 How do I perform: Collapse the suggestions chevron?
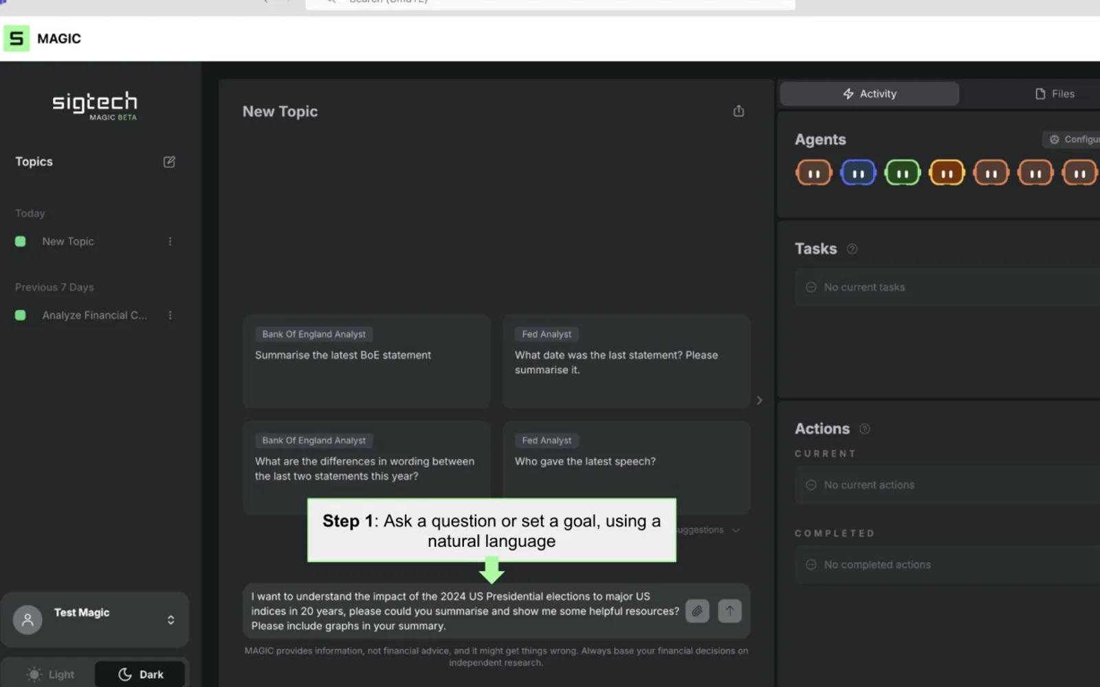[x=736, y=530]
